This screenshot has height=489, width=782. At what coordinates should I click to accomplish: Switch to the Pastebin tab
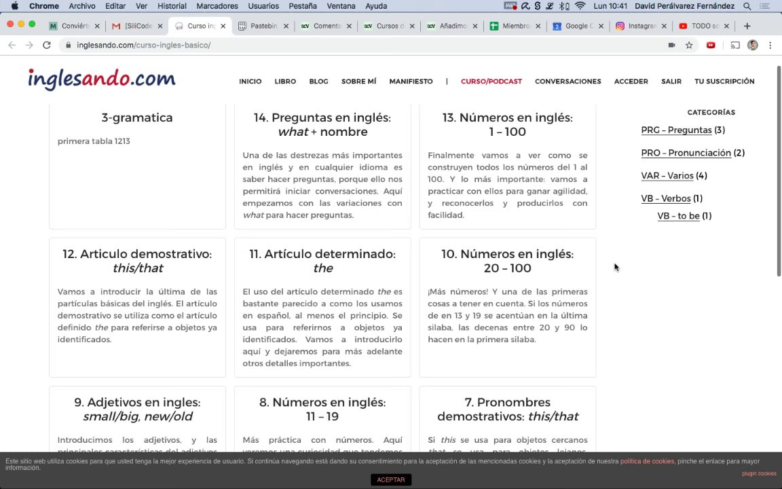point(263,26)
